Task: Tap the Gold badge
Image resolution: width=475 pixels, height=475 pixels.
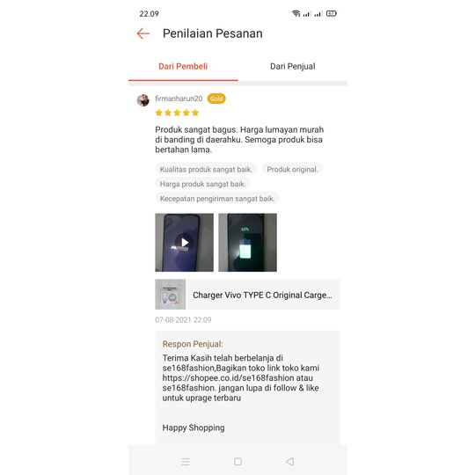Action: pyautogui.click(x=216, y=99)
